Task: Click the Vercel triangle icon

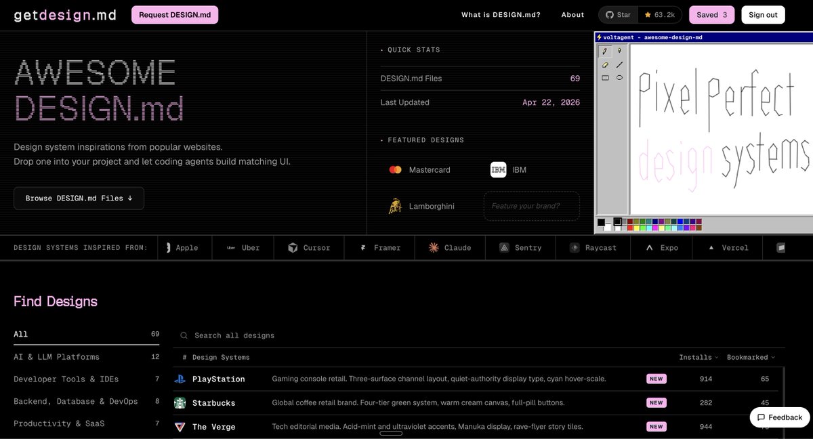Action: (711, 248)
